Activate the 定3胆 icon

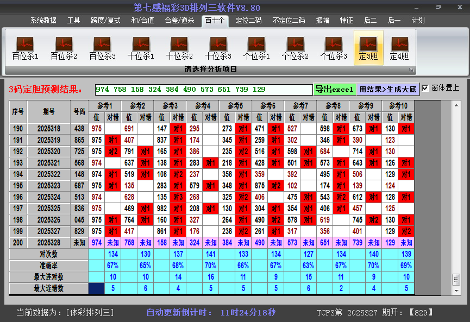coord(368,48)
